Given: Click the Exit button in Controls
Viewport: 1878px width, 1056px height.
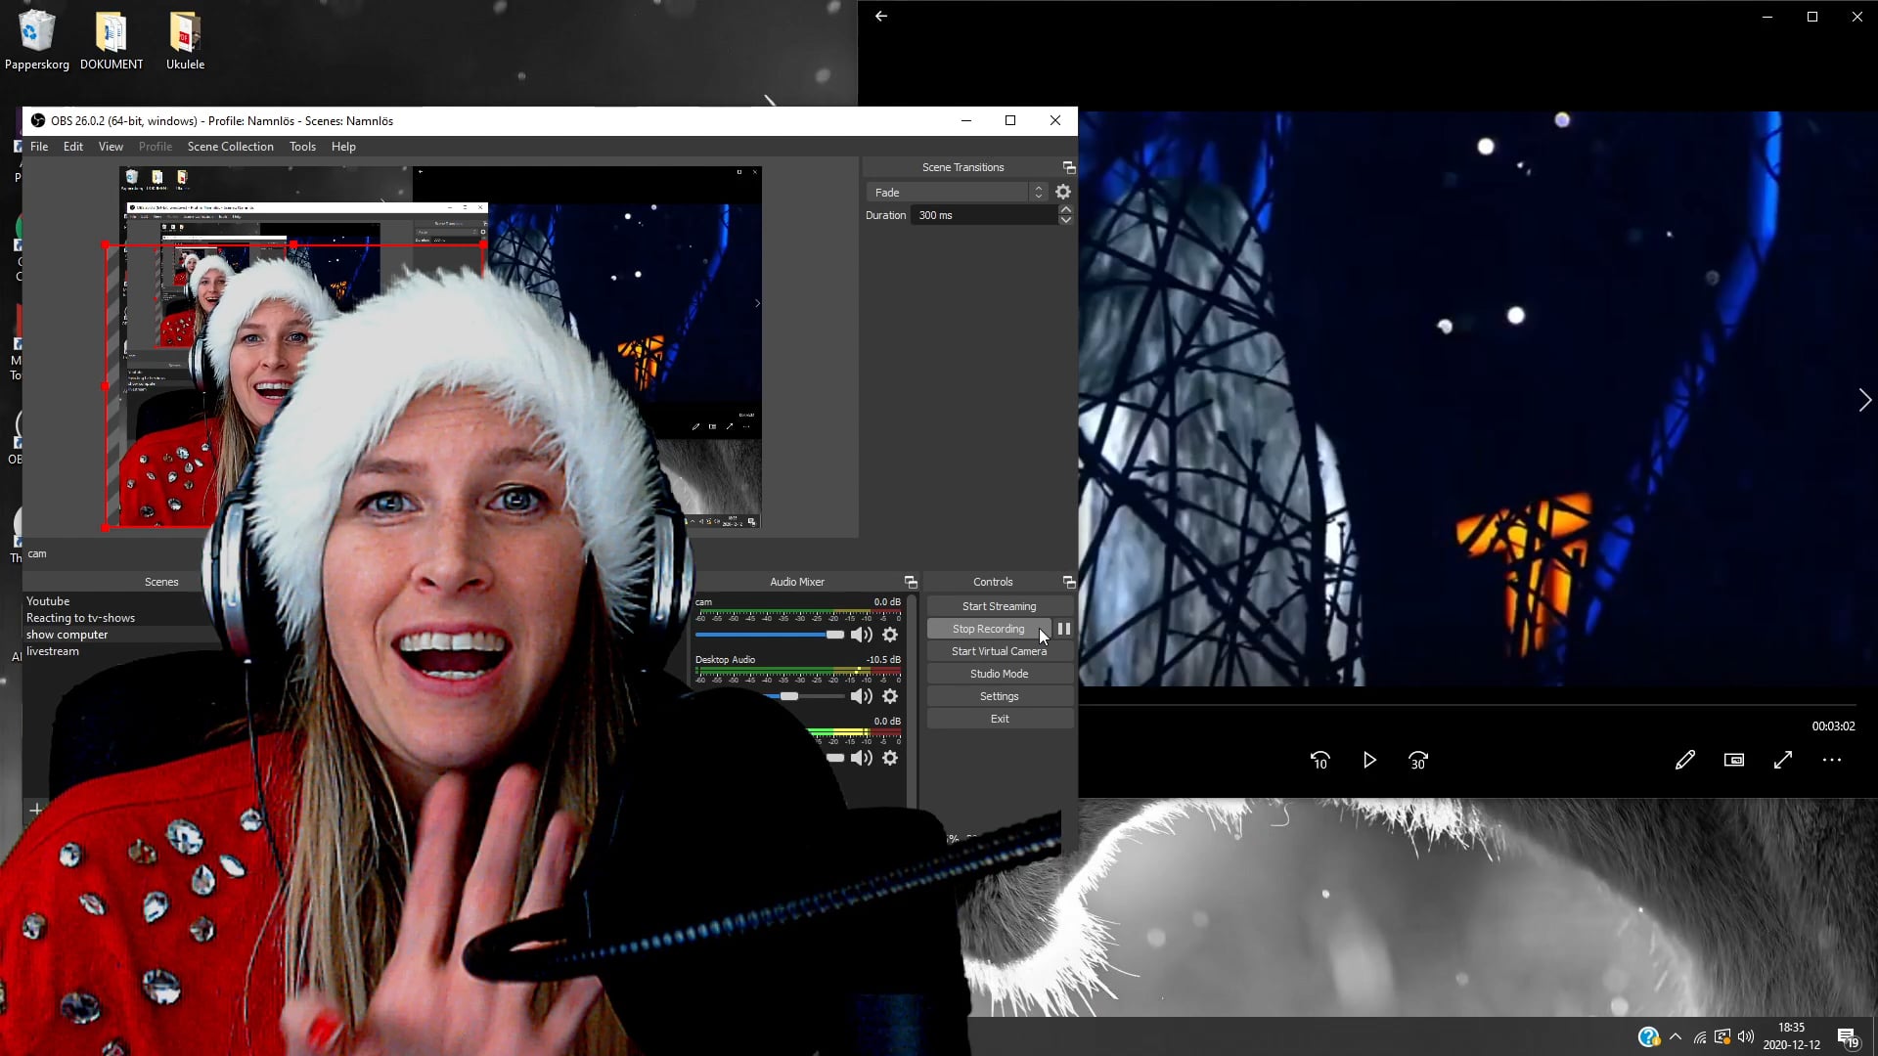Looking at the screenshot, I should pyautogui.click(x=1000, y=719).
